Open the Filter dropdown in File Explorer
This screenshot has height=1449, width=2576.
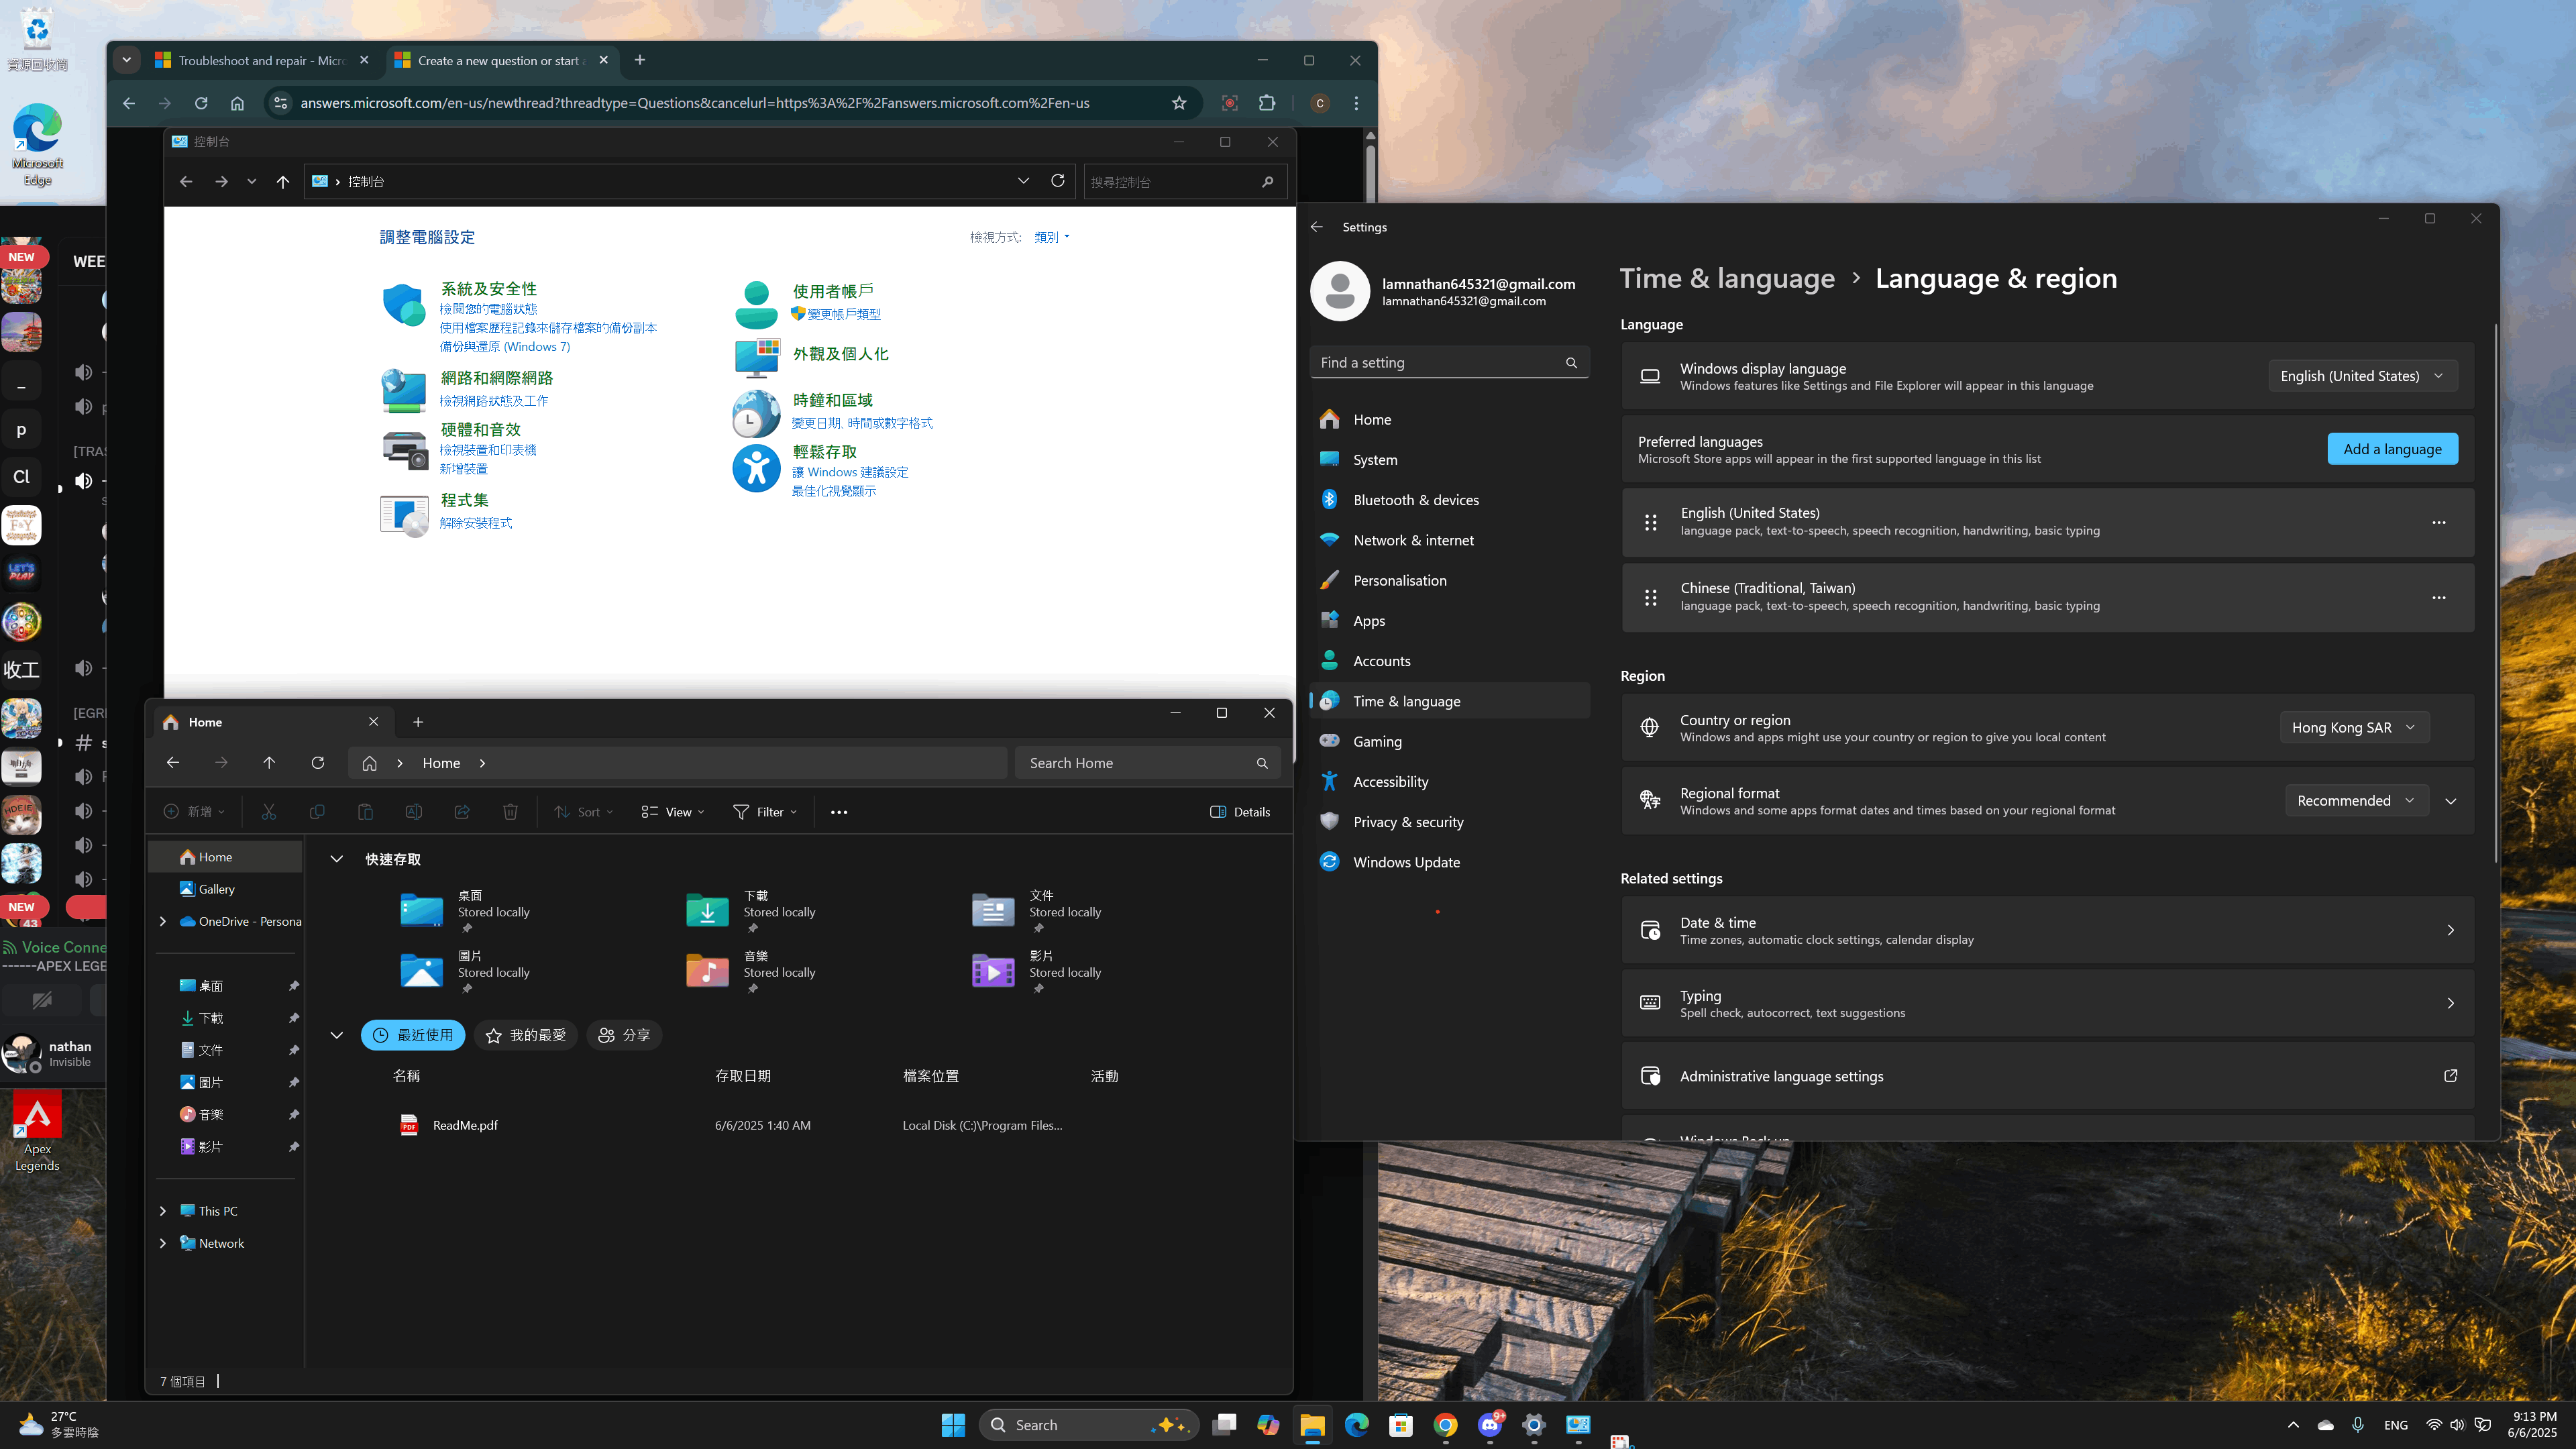(765, 812)
